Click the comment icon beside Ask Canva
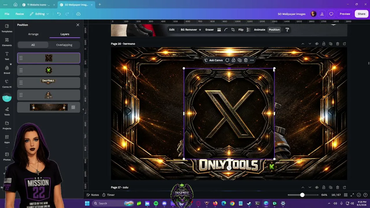This screenshot has width=370, height=208. (x=227, y=60)
